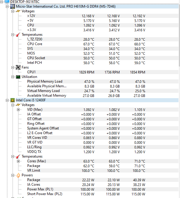This screenshot has width=180, height=198.
Task: Click the Powers section label
Action: [x=27, y=175]
